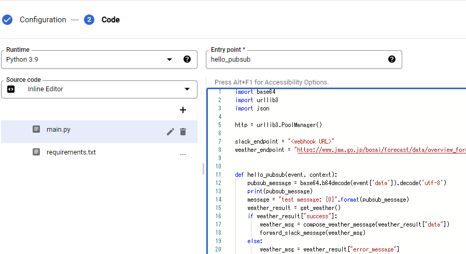Click the step 2 Code circle icon

[x=89, y=20]
